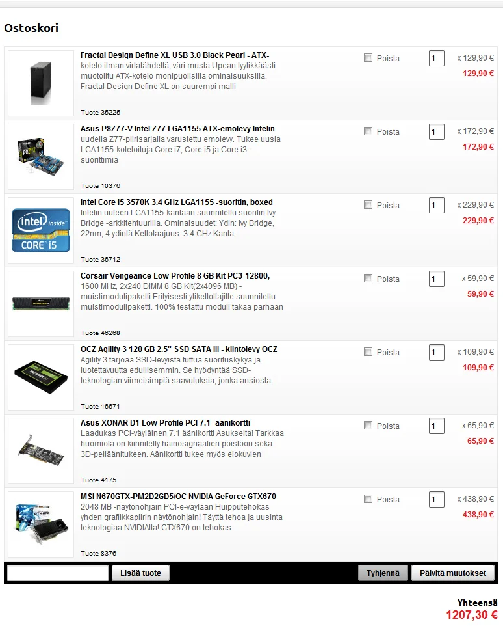This screenshot has width=503, height=626.
Task: Empty the cart with Tyhjennä
Action: 383,573
